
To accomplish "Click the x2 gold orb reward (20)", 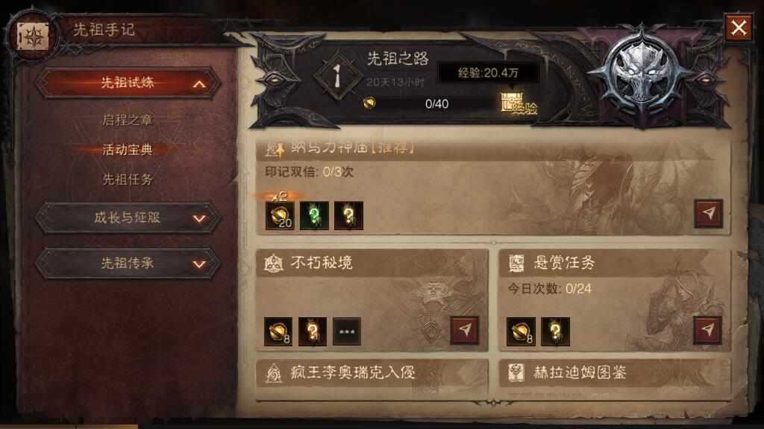I will [280, 215].
